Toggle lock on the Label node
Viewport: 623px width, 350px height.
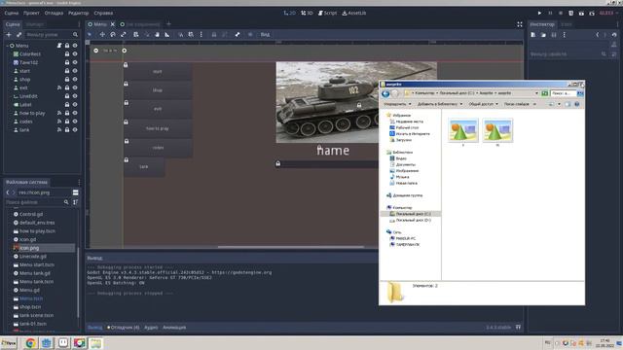[67, 105]
